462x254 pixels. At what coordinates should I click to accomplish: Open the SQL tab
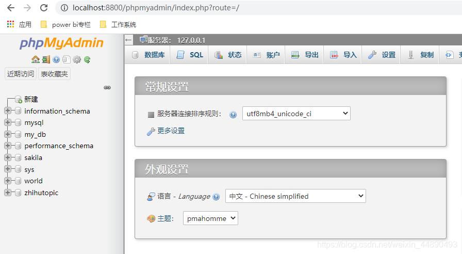pos(189,55)
